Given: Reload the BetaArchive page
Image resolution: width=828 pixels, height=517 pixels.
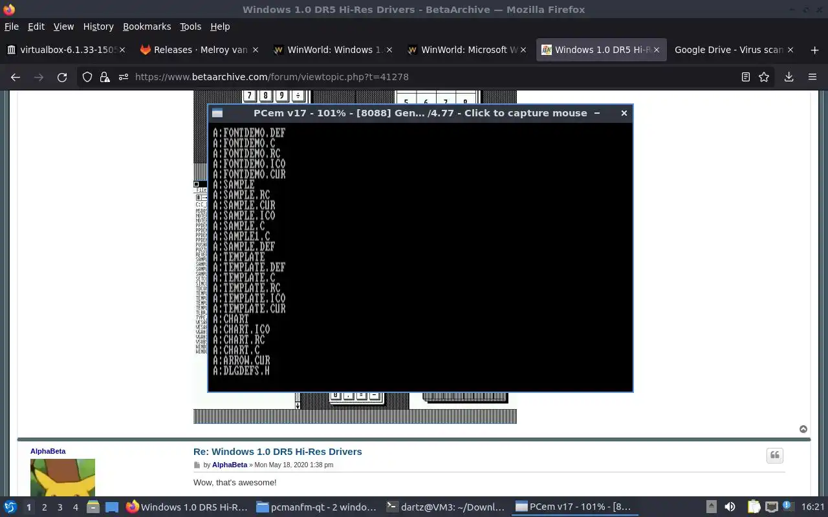Looking at the screenshot, I should click(x=62, y=77).
